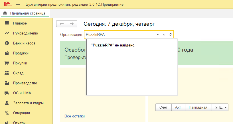Click the Операции Дт/Кт icon
The image size is (233, 124).
[x=7, y=113]
